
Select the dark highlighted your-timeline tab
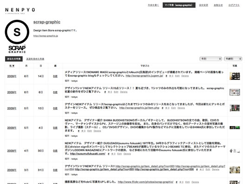[14, 59]
